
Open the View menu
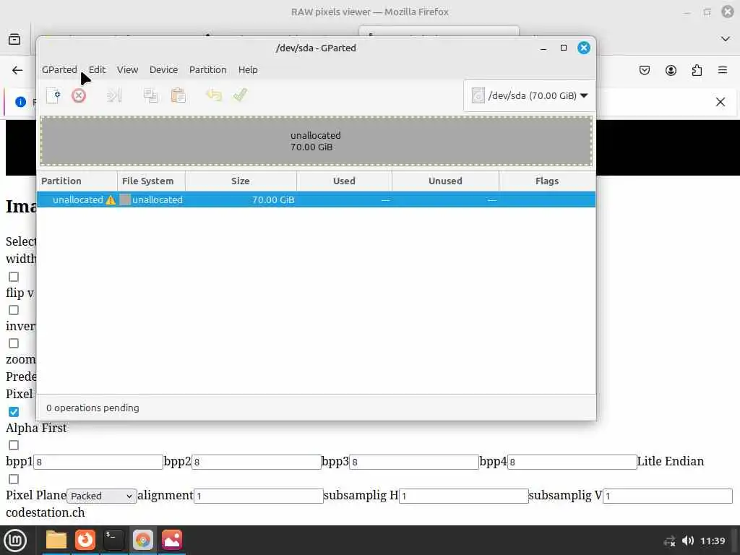127,70
